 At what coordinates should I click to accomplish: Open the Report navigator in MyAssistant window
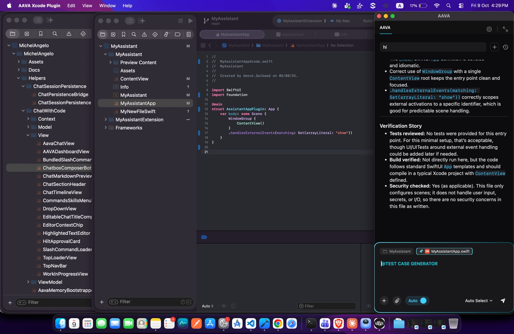coord(189,34)
